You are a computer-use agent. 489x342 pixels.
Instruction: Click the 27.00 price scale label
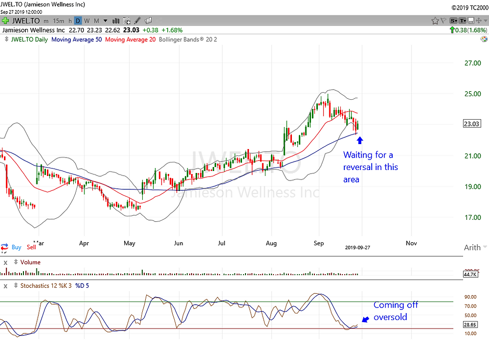(x=473, y=63)
